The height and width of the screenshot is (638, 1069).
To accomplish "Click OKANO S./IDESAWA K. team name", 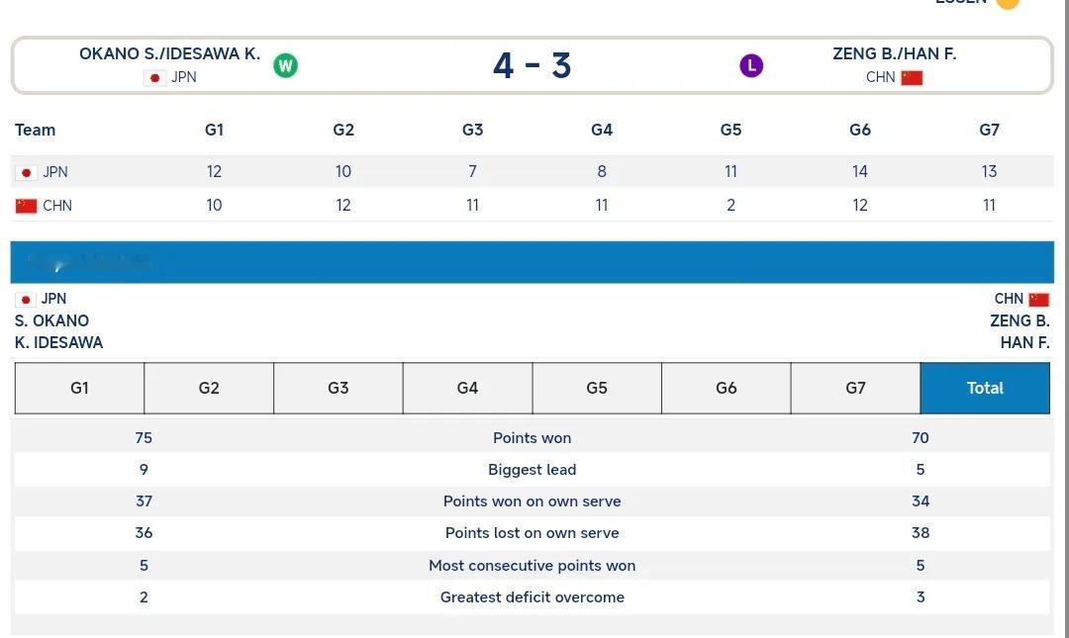I will coord(170,53).
